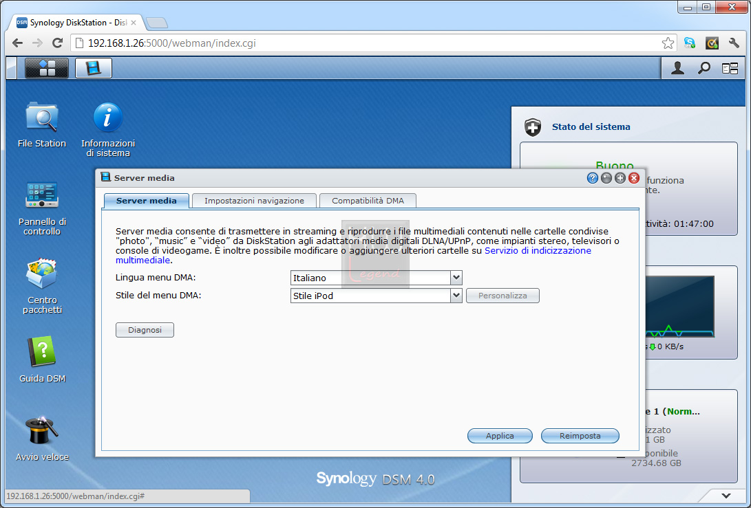Click the Stato del sistema shield icon
This screenshot has width=751, height=508.
533,127
